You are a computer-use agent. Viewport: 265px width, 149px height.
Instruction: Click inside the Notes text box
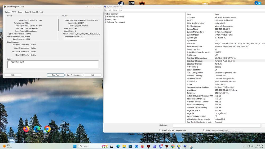pos(53,64)
